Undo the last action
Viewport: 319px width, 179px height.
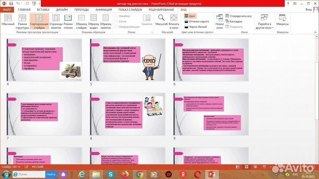pos(18,4)
